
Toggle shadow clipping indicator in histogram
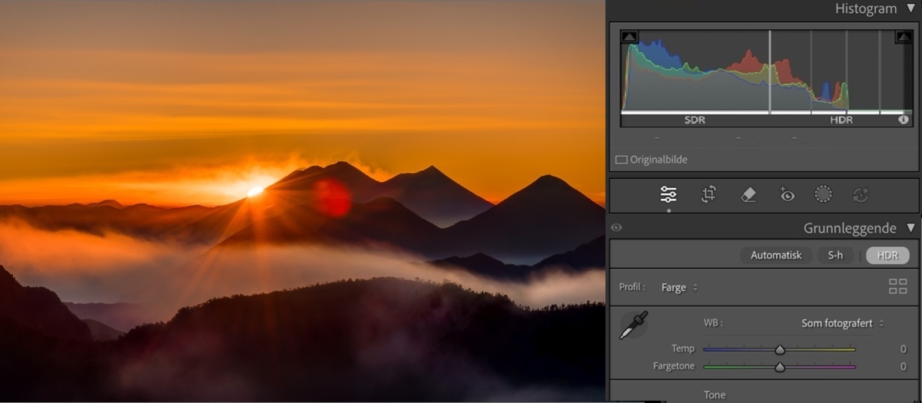[629, 37]
